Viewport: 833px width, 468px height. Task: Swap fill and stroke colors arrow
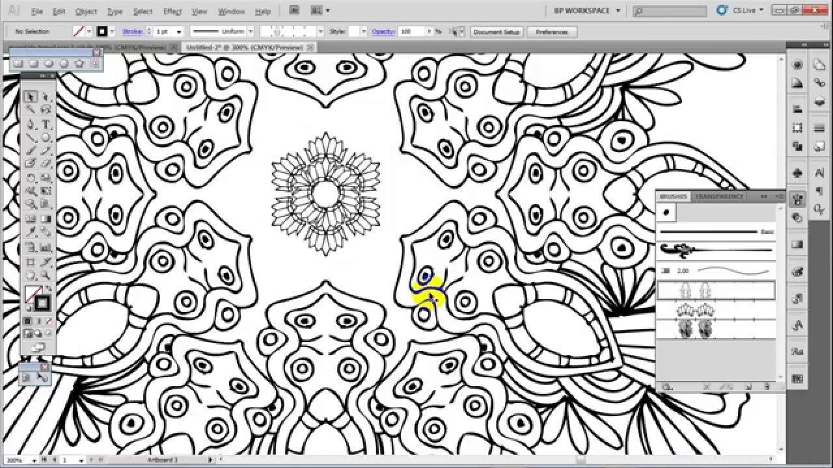pyautogui.click(x=48, y=289)
